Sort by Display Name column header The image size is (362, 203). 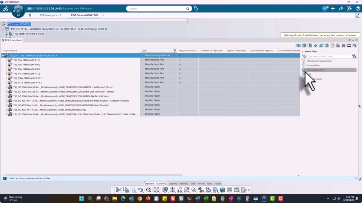click(x=10, y=51)
